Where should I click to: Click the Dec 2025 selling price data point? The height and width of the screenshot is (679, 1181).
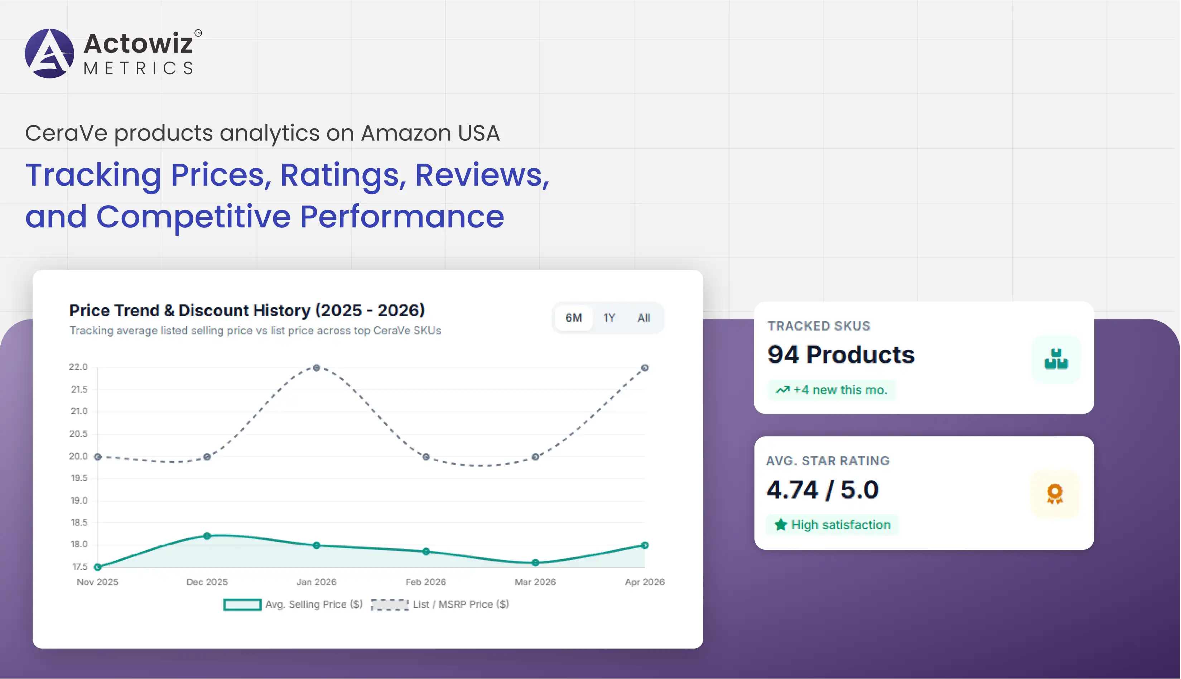(x=207, y=536)
